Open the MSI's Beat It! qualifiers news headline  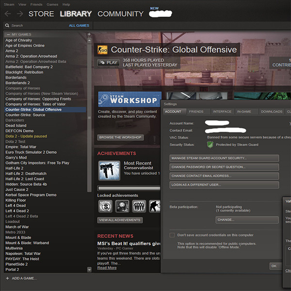[x=129, y=243]
